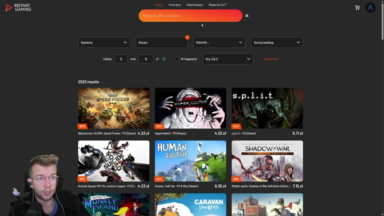
Task: Select the Trendy menu item
Action: pyautogui.click(x=159, y=5)
